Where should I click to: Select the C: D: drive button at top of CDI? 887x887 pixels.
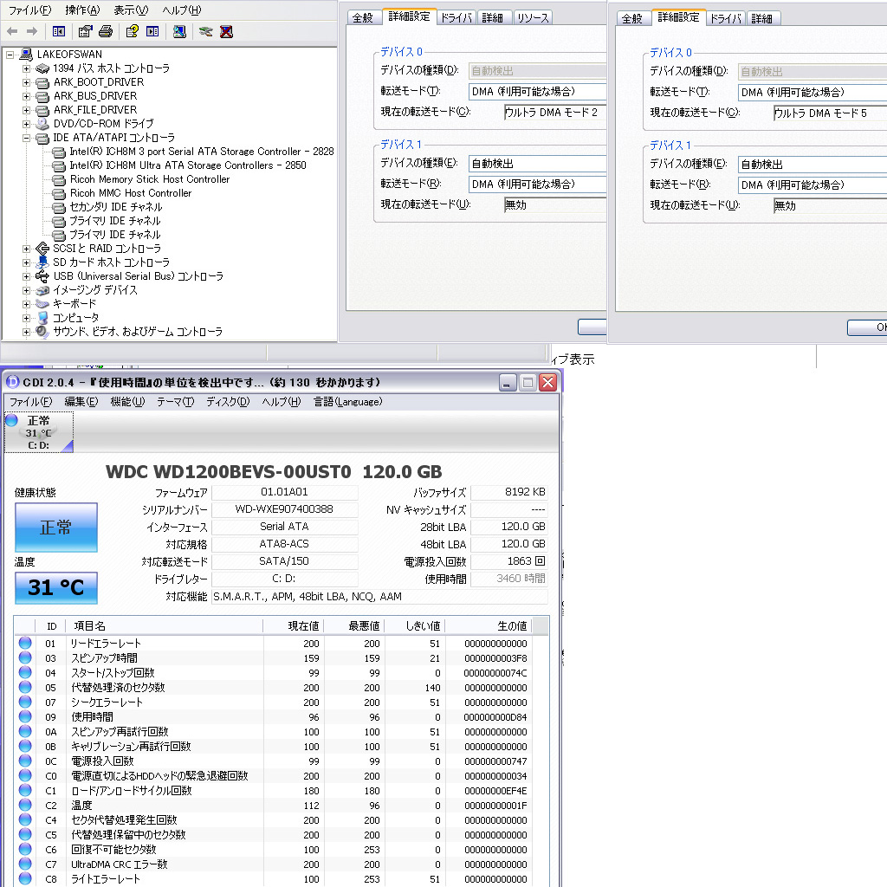[x=38, y=433]
